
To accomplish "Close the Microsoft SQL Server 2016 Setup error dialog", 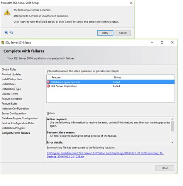I will [x=131, y=3].
